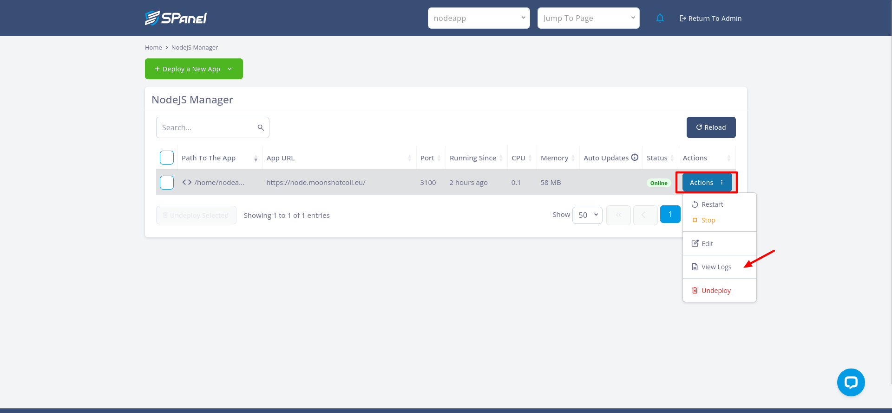The height and width of the screenshot is (413, 892).
Task: Sort by App URL column
Action: [339, 158]
